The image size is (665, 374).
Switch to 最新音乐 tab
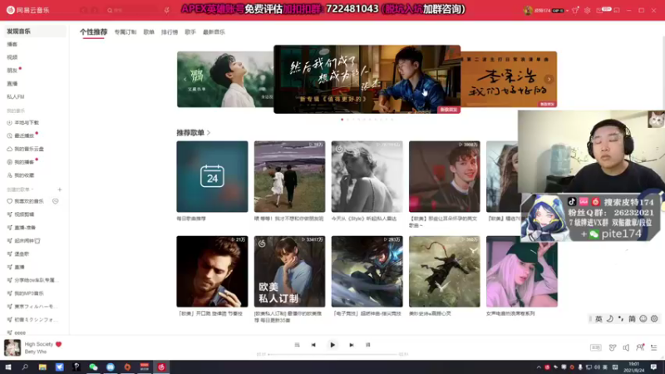click(214, 32)
